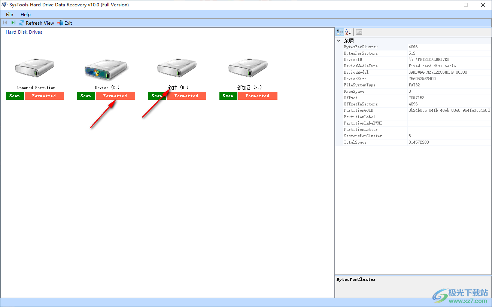Collapse the 杂项 property category
Screen dimensions: 492x307
pyautogui.click(x=339, y=40)
